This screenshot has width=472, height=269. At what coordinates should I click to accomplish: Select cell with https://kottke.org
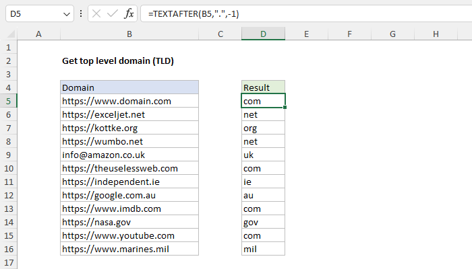129,128
